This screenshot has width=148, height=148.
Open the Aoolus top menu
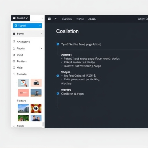click(x=67, y=19)
